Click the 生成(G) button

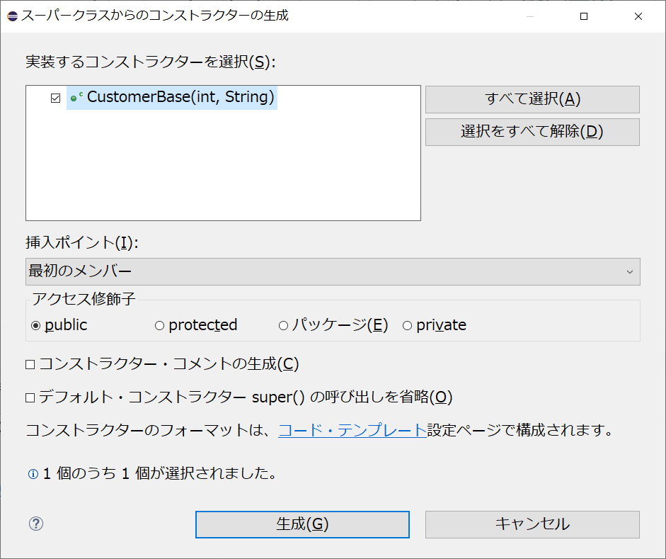[302, 524]
